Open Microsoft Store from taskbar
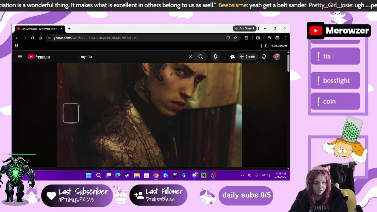377x212 pixels. (x=146, y=175)
